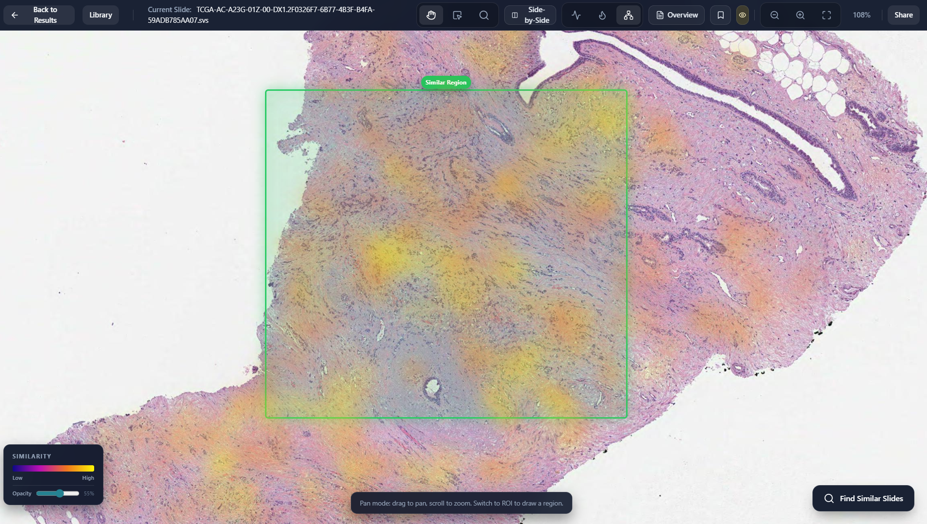Zoom out of the slide
The image size is (927, 524).
pos(775,15)
